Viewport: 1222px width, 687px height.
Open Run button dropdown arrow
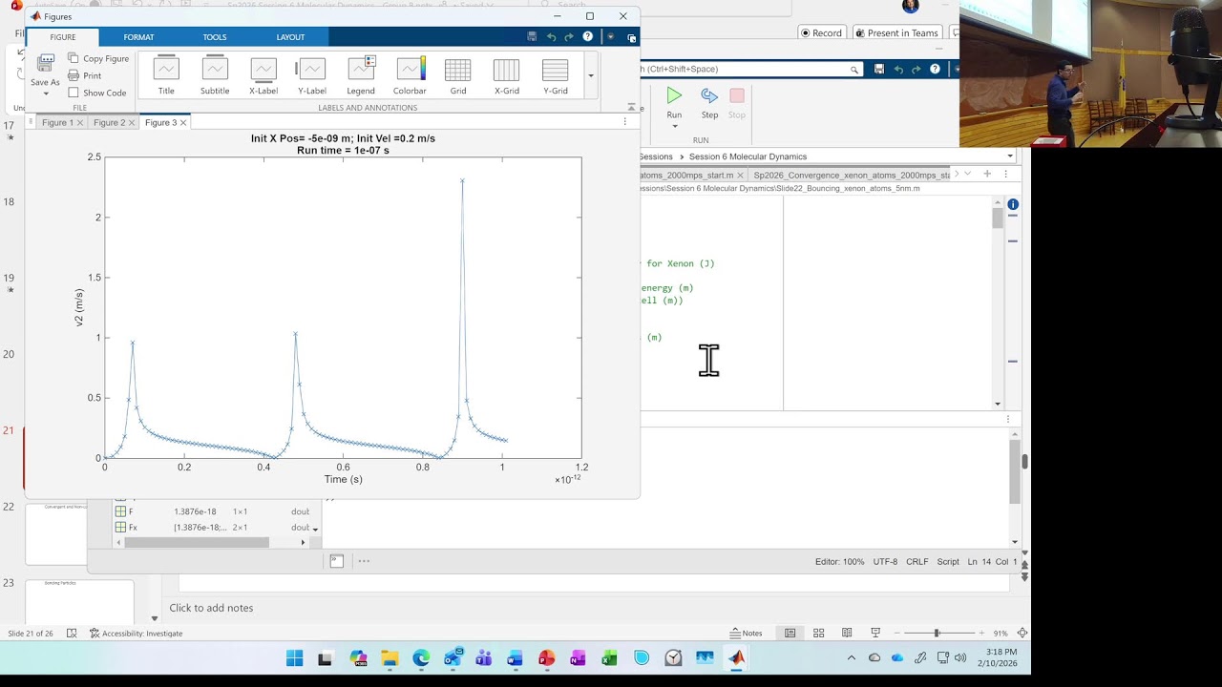pos(674,126)
